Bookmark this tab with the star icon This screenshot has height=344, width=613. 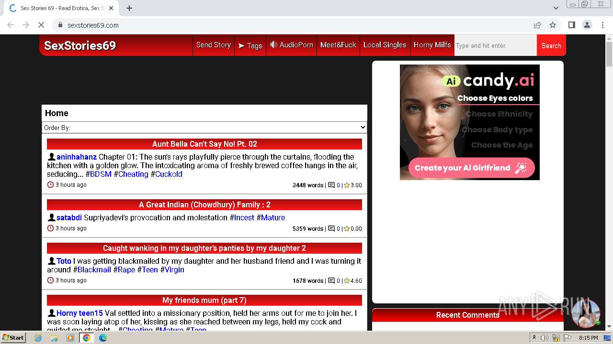(553, 25)
